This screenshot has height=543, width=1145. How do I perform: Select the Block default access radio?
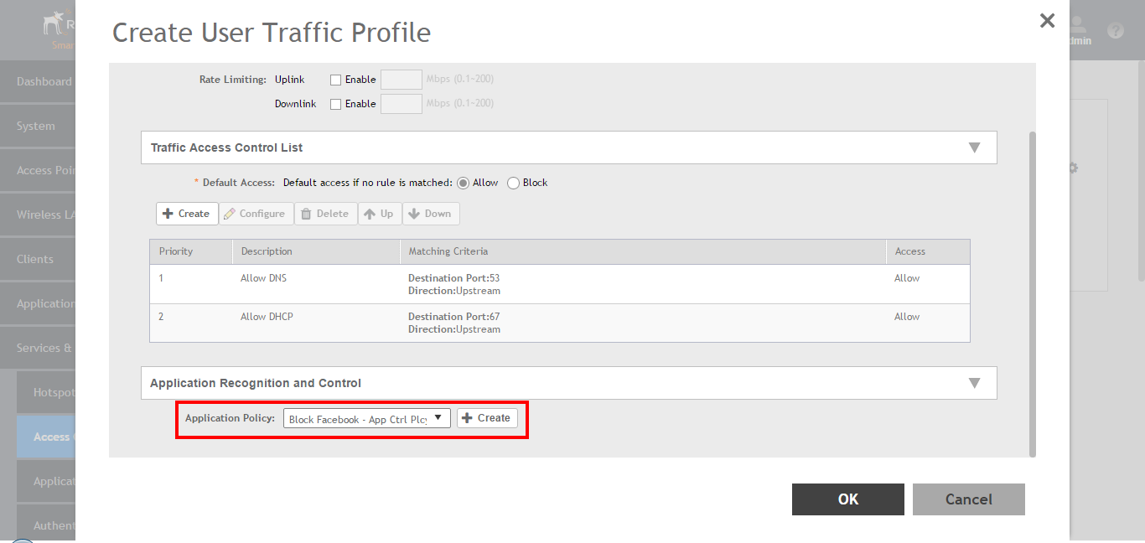[514, 184]
